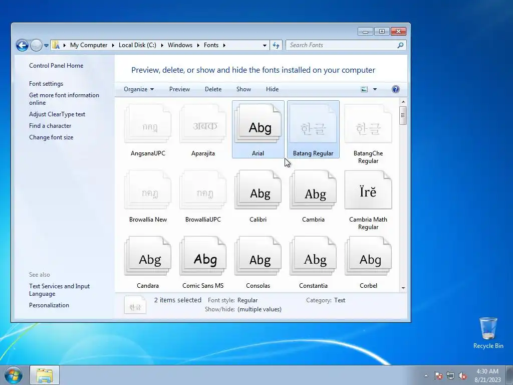Click the scrollbar up arrow

pyautogui.click(x=403, y=102)
